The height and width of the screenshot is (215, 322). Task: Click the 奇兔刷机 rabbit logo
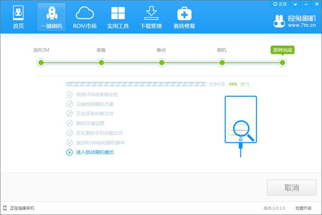pyautogui.click(x=279, y=21)
